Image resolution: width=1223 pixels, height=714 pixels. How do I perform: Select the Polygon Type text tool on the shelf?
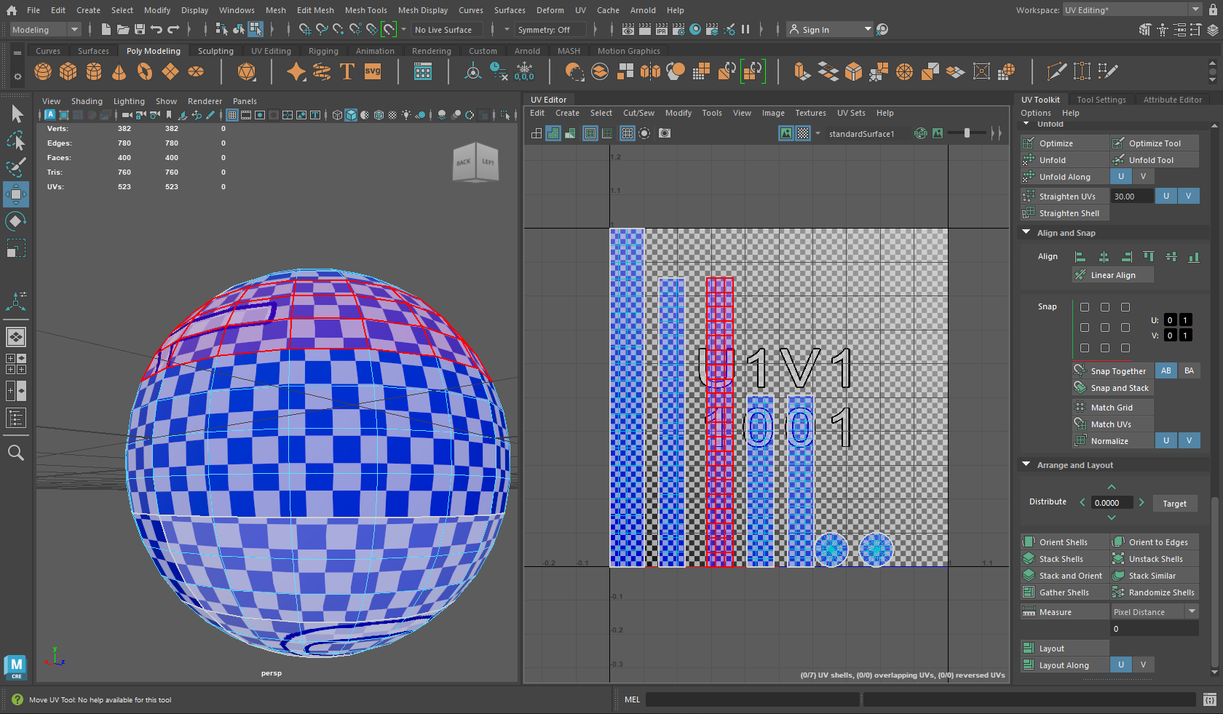point(347,71)
